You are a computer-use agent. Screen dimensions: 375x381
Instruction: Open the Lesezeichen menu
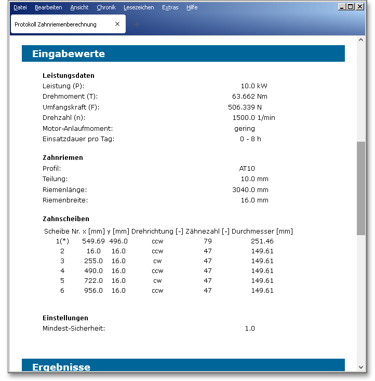tap(139, 7)
